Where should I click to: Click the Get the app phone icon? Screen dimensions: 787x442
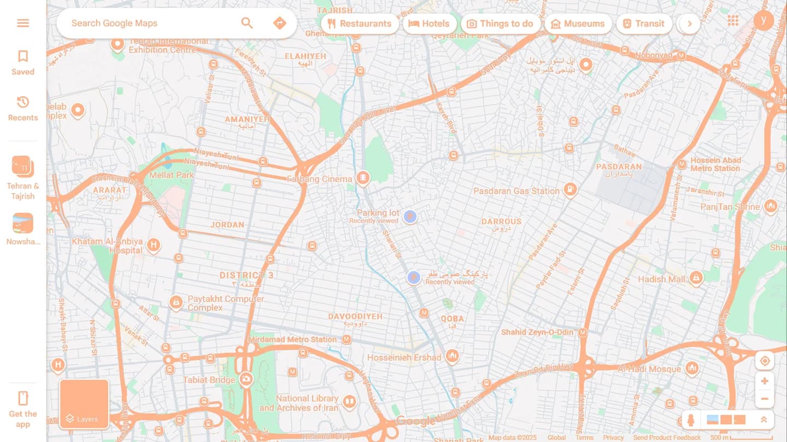tap(23, 398)
